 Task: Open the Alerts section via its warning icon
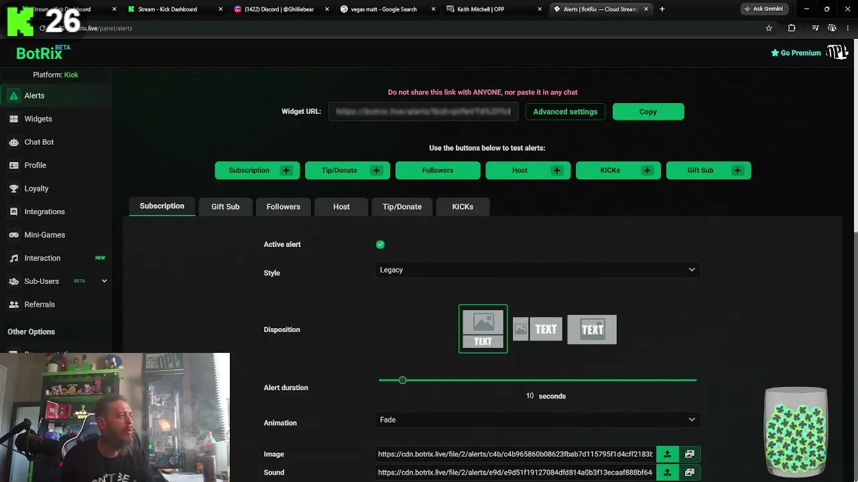coord(13,96)
